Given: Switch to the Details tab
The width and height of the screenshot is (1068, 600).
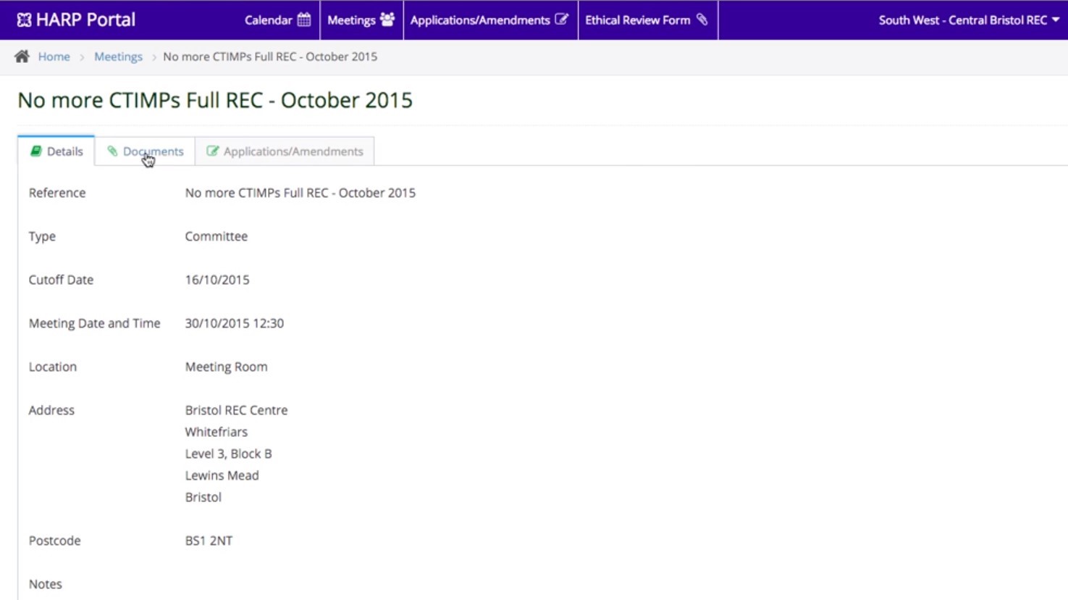Looking at the screenshot, I should click(56, 151).
